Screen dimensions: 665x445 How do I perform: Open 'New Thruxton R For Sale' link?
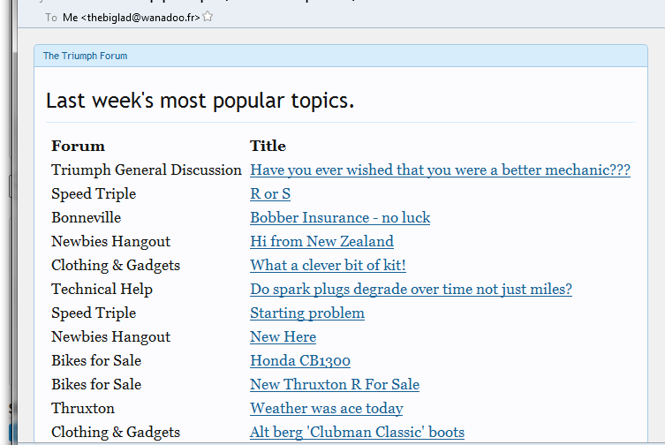[334, 385]
